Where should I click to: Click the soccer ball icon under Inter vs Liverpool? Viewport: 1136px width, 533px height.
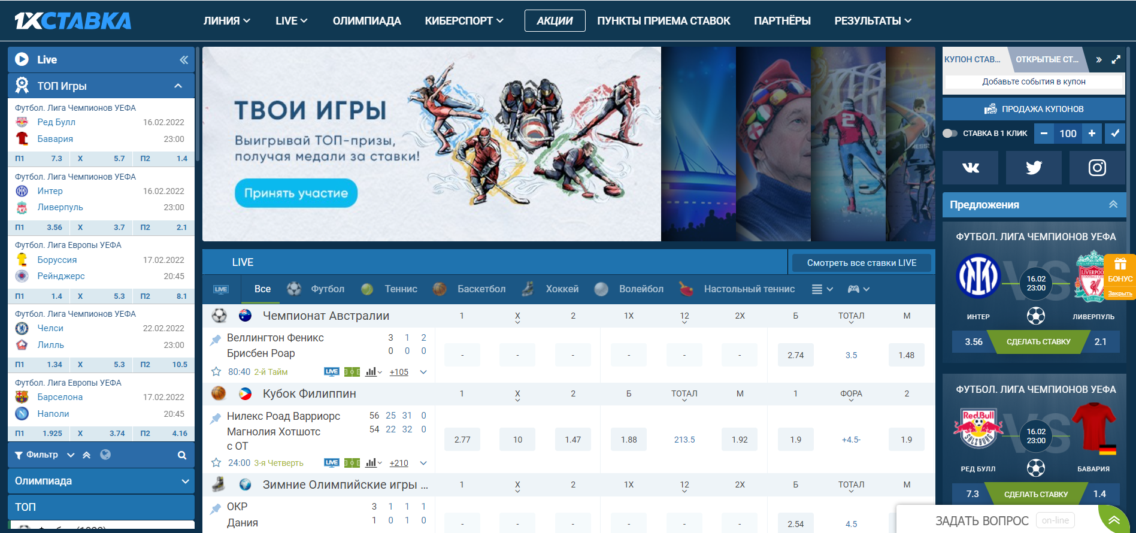pyautogui.click(x=1035, y=316)
